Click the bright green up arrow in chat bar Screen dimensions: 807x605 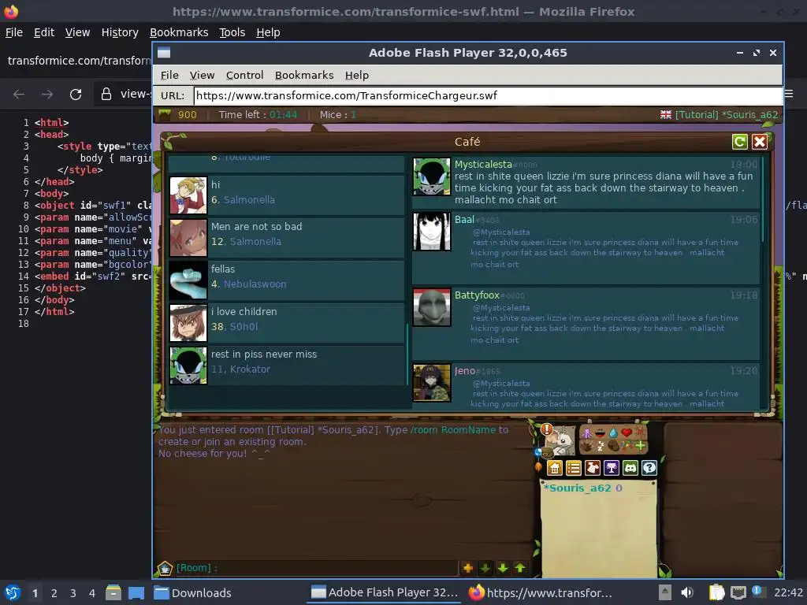coord(520,568)
